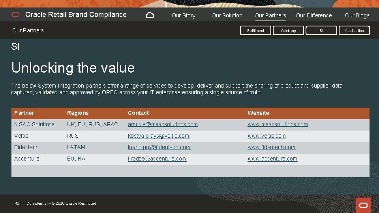Visit www.veltio.com website
The height and width of the screenshot is (213, 379).
pyautogui.click(x=267, y=136)
